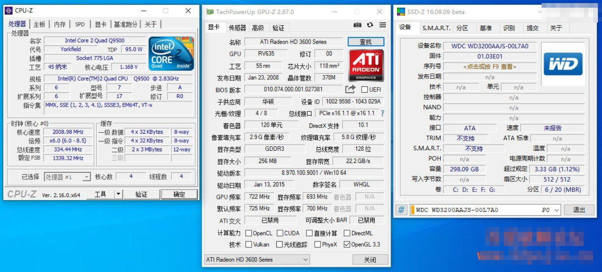This screenshot has height=272, width=602.
Task: Toggle the PhysX checkbox
Action: coord(318,245)
